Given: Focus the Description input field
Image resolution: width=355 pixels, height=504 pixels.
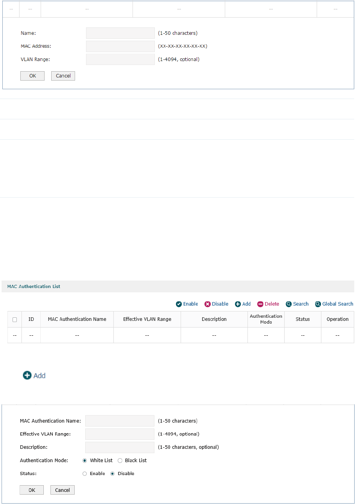Looking at the screenshot, I should (x=120, y=447).
